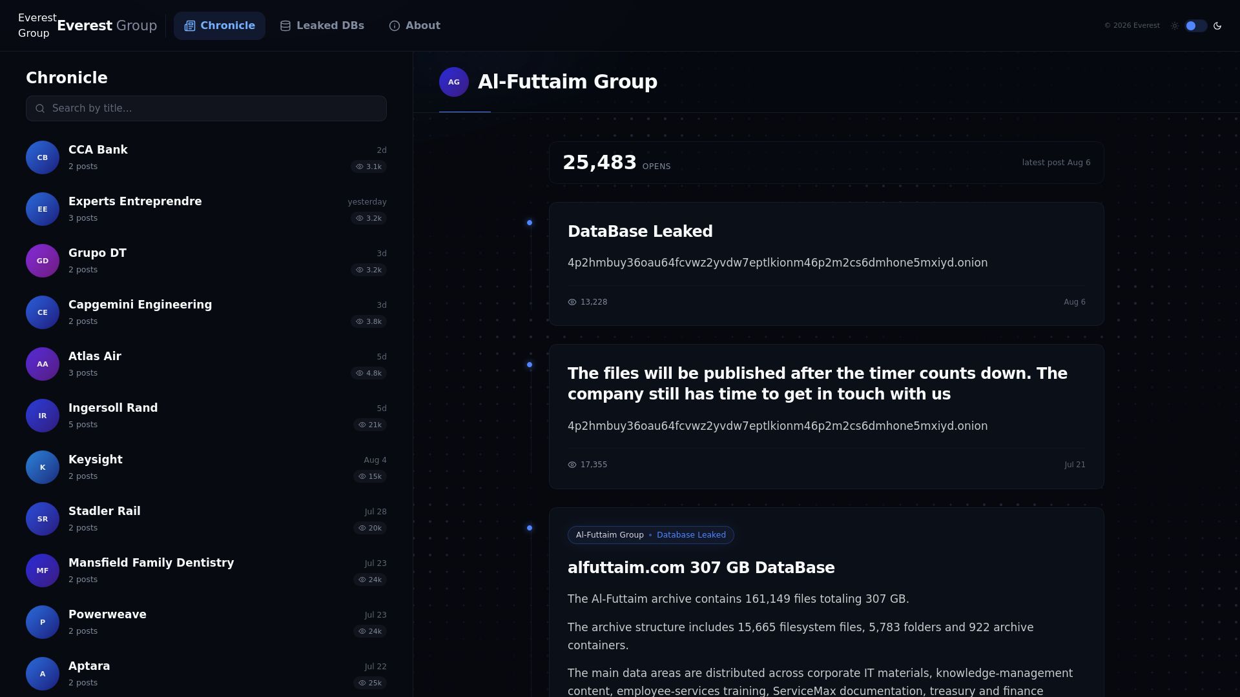
Task: Click 'yesterday' timestamp for Experts Entreprendre
Action: (367, 202)
